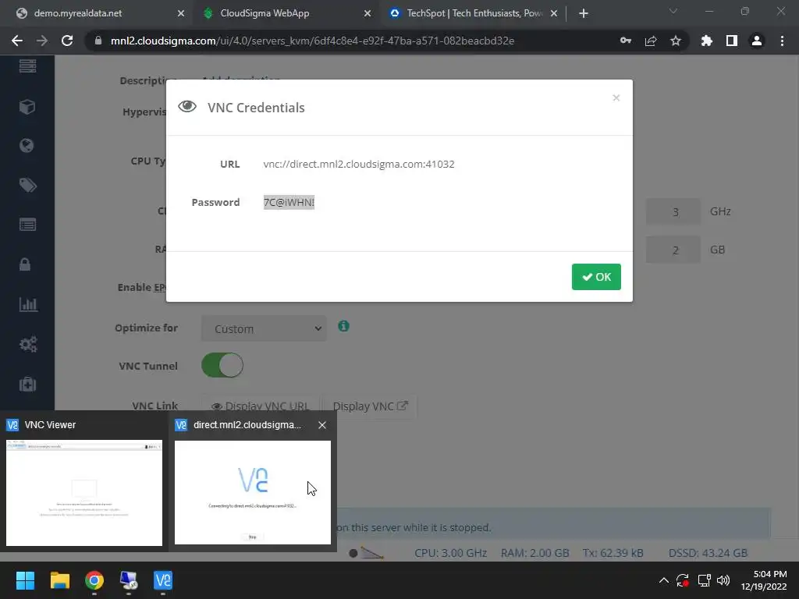The image size is (799, 599).
Task: Open the bar chart (usage) icon in sidebar
Action: (28, 304)
